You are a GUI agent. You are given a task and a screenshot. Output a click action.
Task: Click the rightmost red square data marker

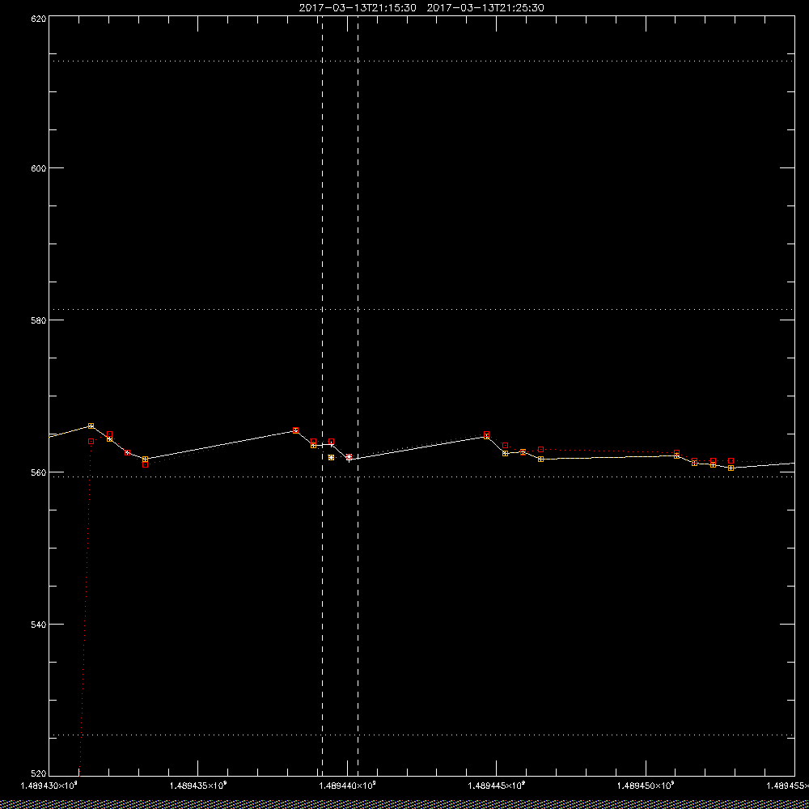click(731, 460)
